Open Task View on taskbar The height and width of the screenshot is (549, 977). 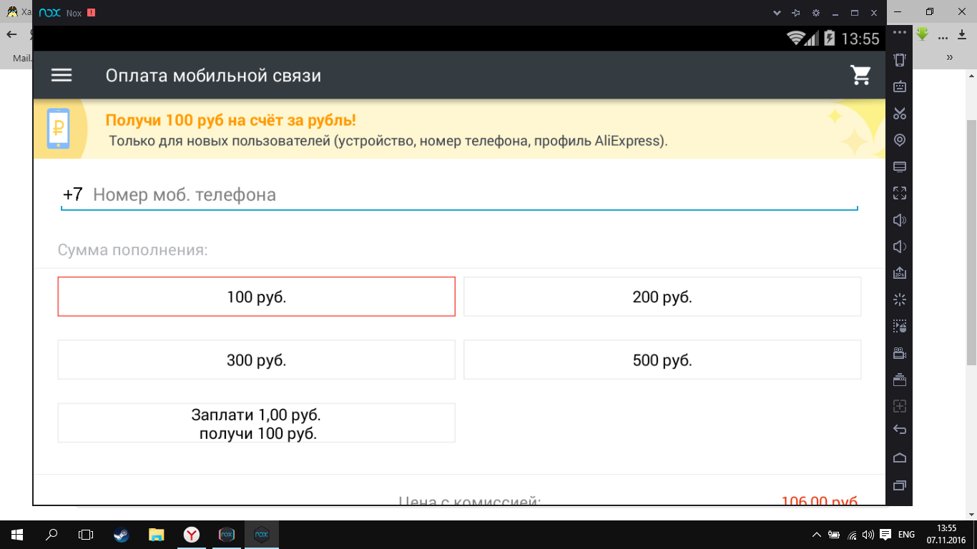[x=86, y=534]
